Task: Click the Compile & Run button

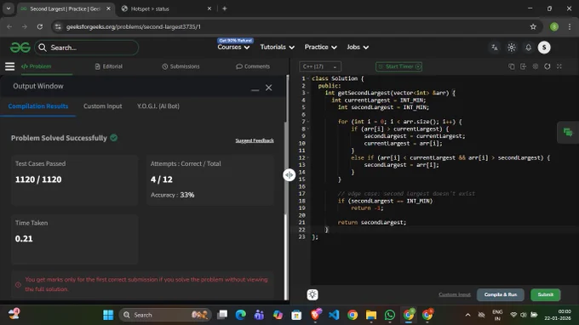Action: 501,294
